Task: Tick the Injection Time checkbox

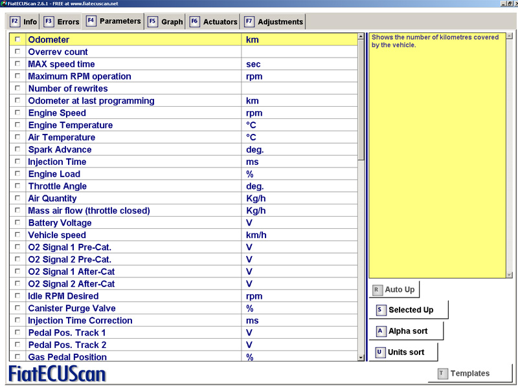Action: point(17,161)
